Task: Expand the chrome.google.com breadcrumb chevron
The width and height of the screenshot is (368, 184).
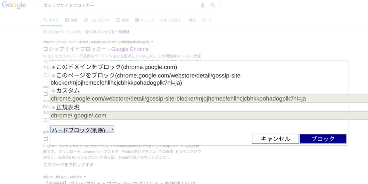Action: 152,42
